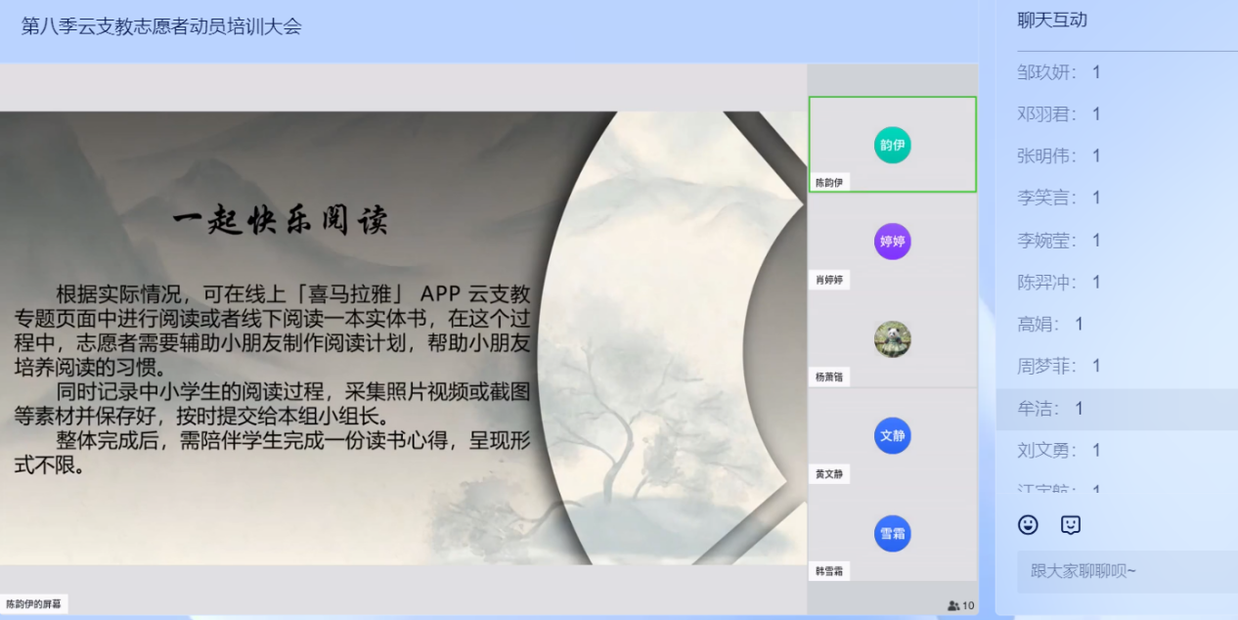Open the 聊天互动 chat panel header

tap(1052, 21)
